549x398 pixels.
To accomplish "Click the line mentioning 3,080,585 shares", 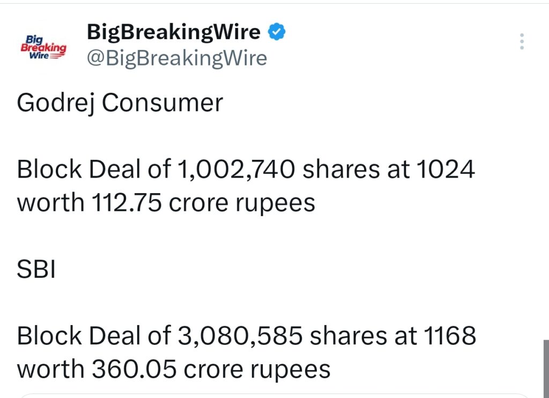I will coord(247,335).
